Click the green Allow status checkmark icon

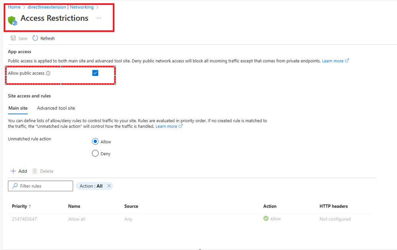coord(266,218)
